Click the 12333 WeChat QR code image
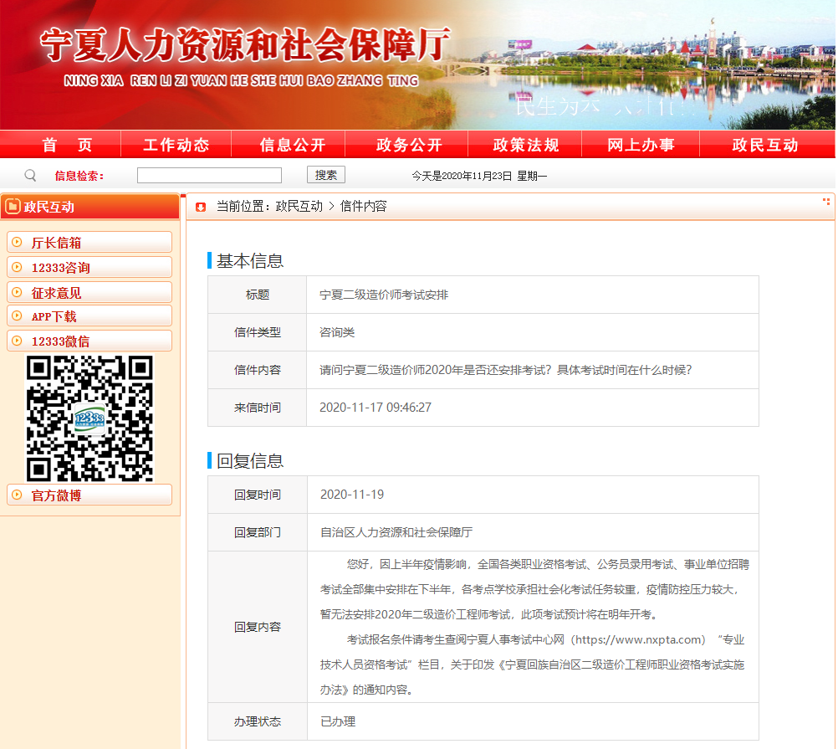 pyautogui.click(x=89, y=418)
